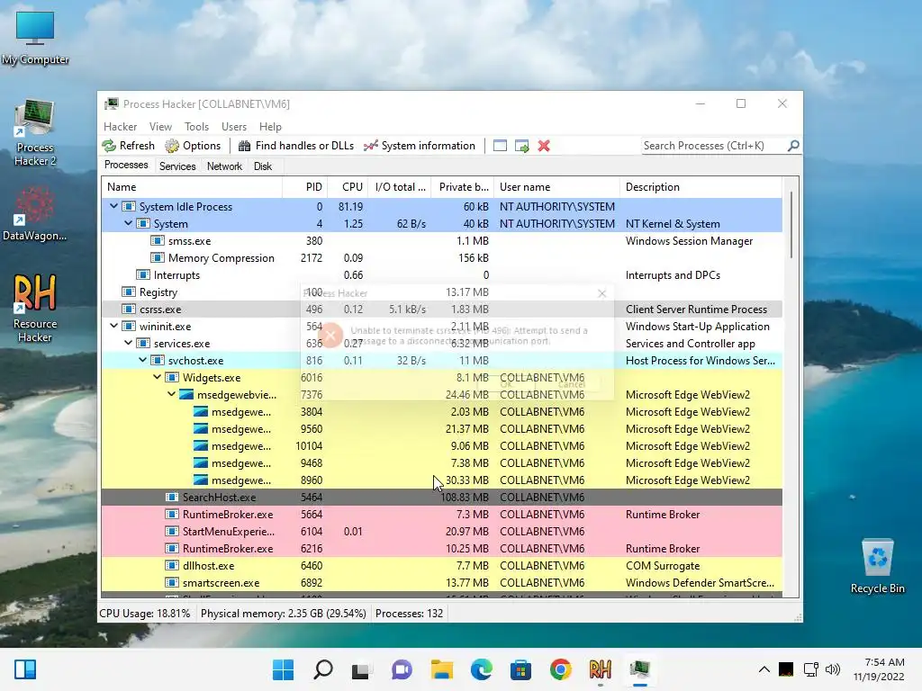Click the red X terminate window icon
The width and height of the screenshot is (922, 691).
[544, 146]
